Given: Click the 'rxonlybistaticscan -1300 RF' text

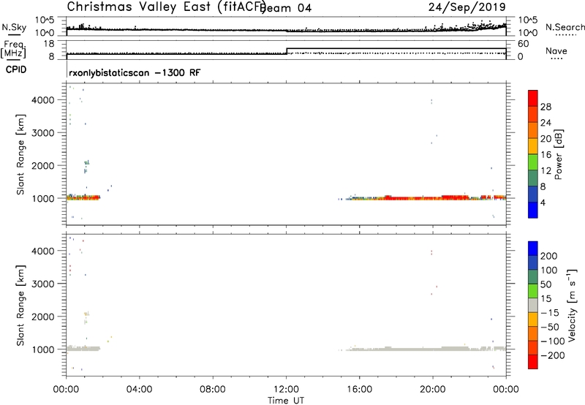Looking at the screenshot, I should 135,72.
